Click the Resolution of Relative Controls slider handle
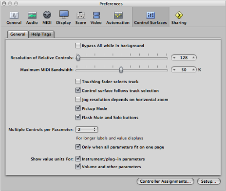The image size is (226, 191). (78, 58)
